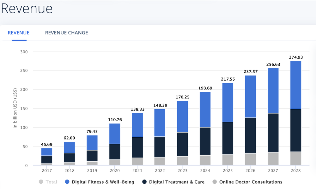Screen dimensions: 316x189
Task: Select 2023 dark navy bar segment
Action: (182, 144)
